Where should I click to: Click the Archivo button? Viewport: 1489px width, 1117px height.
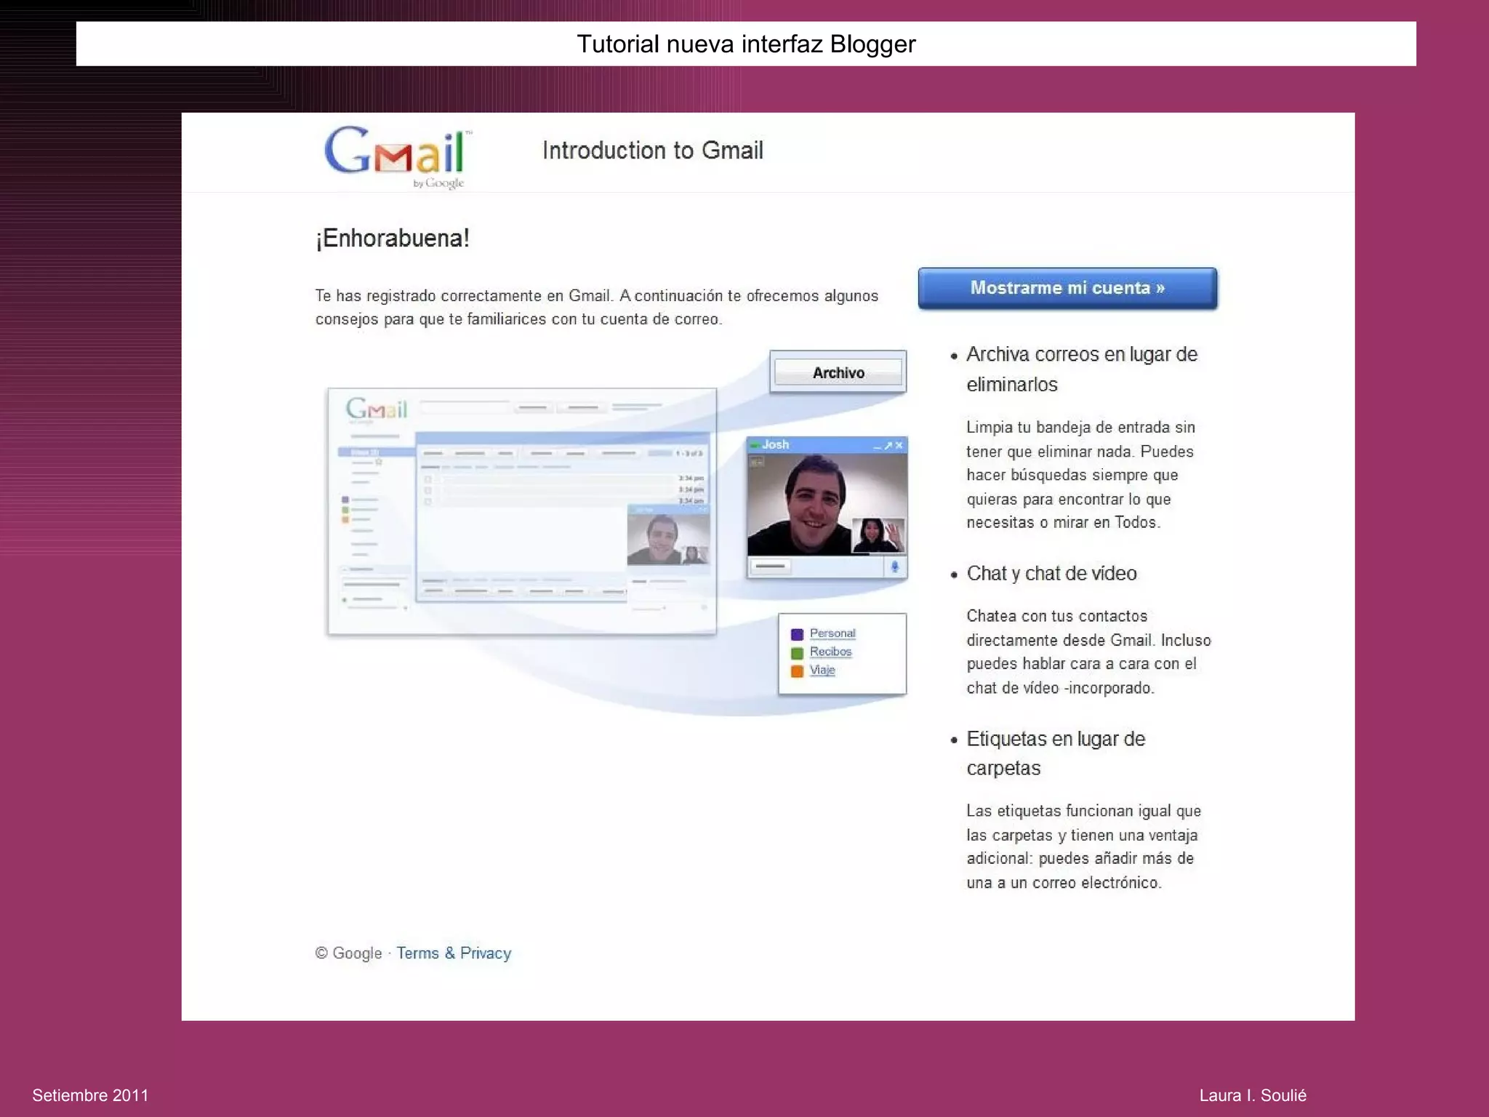pos(838,372)
